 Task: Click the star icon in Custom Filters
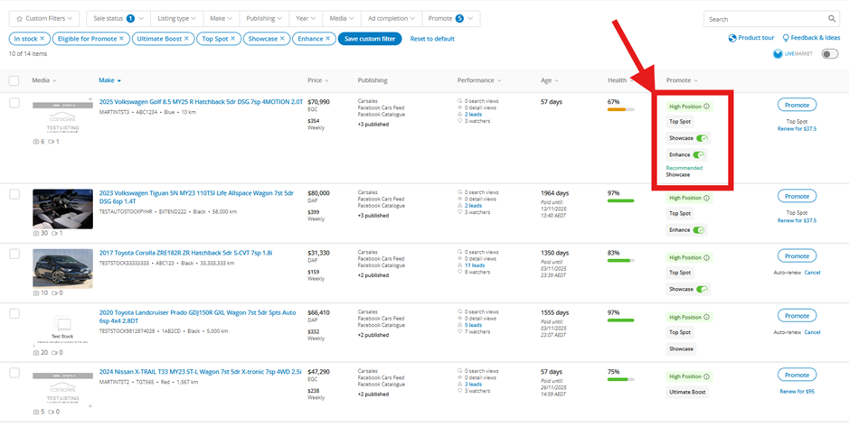(x=20, y=18)
